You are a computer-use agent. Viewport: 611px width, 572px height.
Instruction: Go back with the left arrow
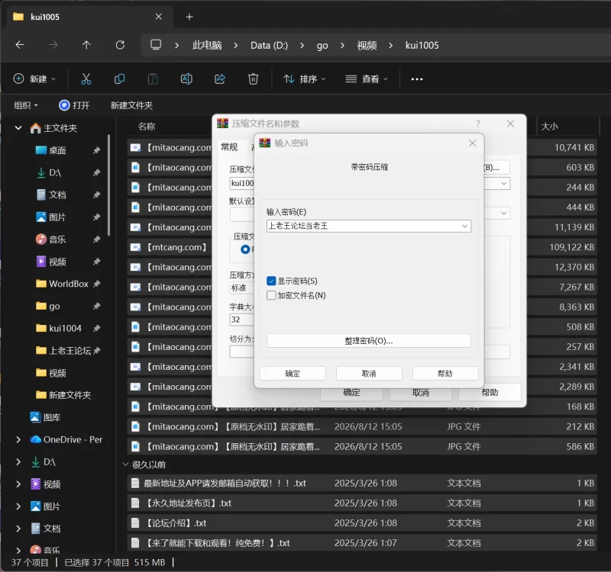[x=20, y=45]
